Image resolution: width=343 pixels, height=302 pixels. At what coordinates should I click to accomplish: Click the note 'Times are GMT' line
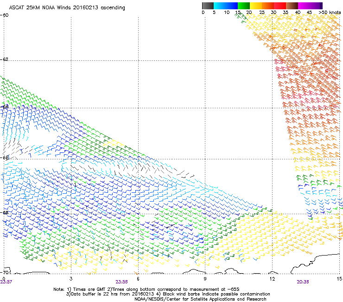click(x=146, y=289)
